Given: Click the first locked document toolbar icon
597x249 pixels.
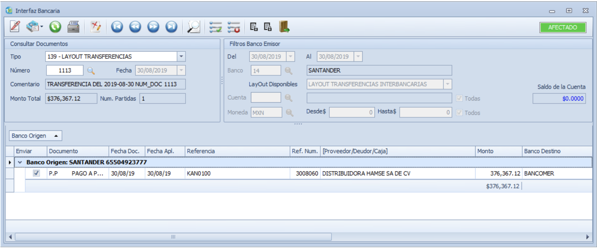Looking at the screenshot, I should [254, 27].
